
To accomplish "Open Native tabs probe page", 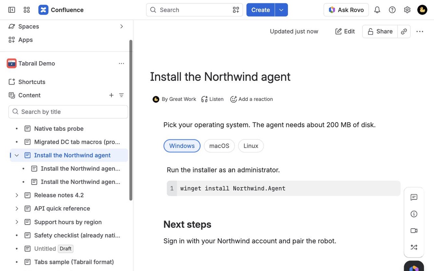I will (59, 129).
